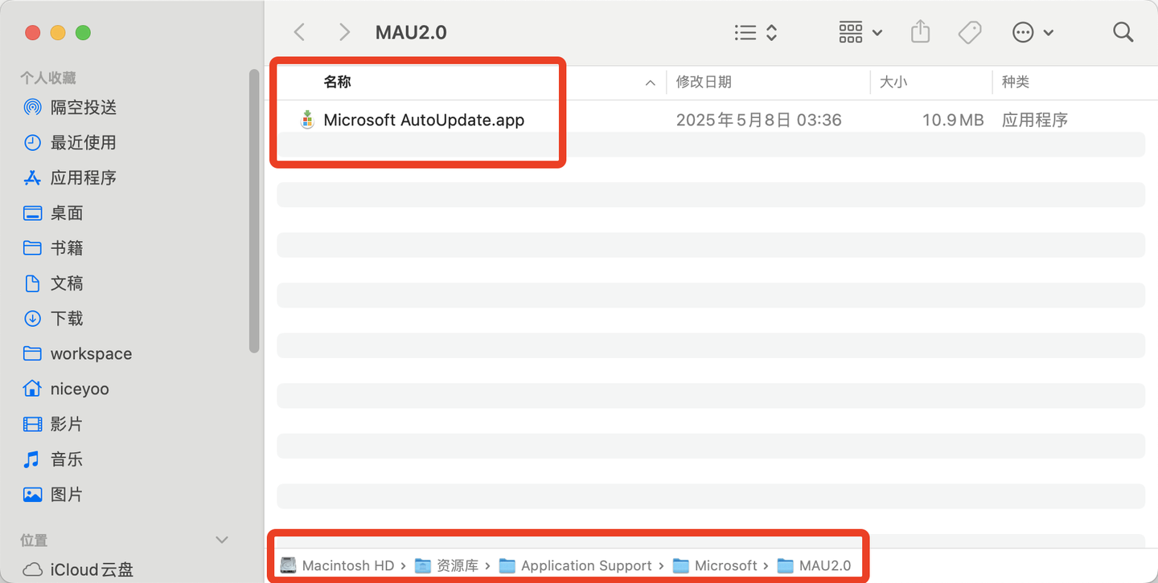
Task: Switch to the list view icon
Action: (745, 32)
